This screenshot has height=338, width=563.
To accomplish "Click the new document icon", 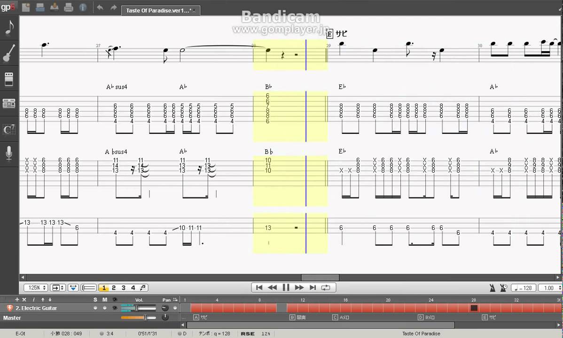I will (26, 7).
